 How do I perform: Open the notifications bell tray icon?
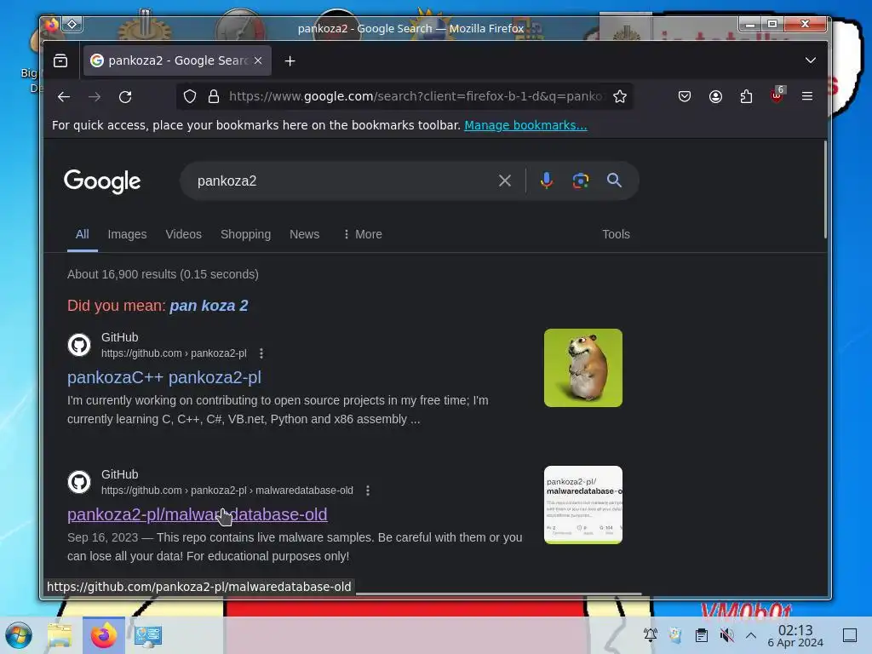pos(650,634)
